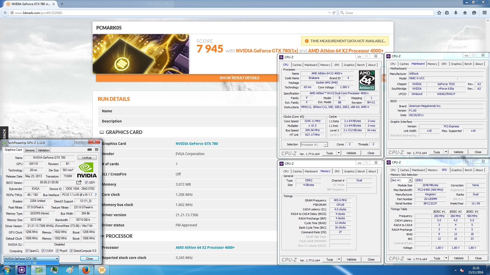Save BIOS using the GPU-Z share icon
The width and height of the screenshot is (490, 275).
(x=79, y=182)
